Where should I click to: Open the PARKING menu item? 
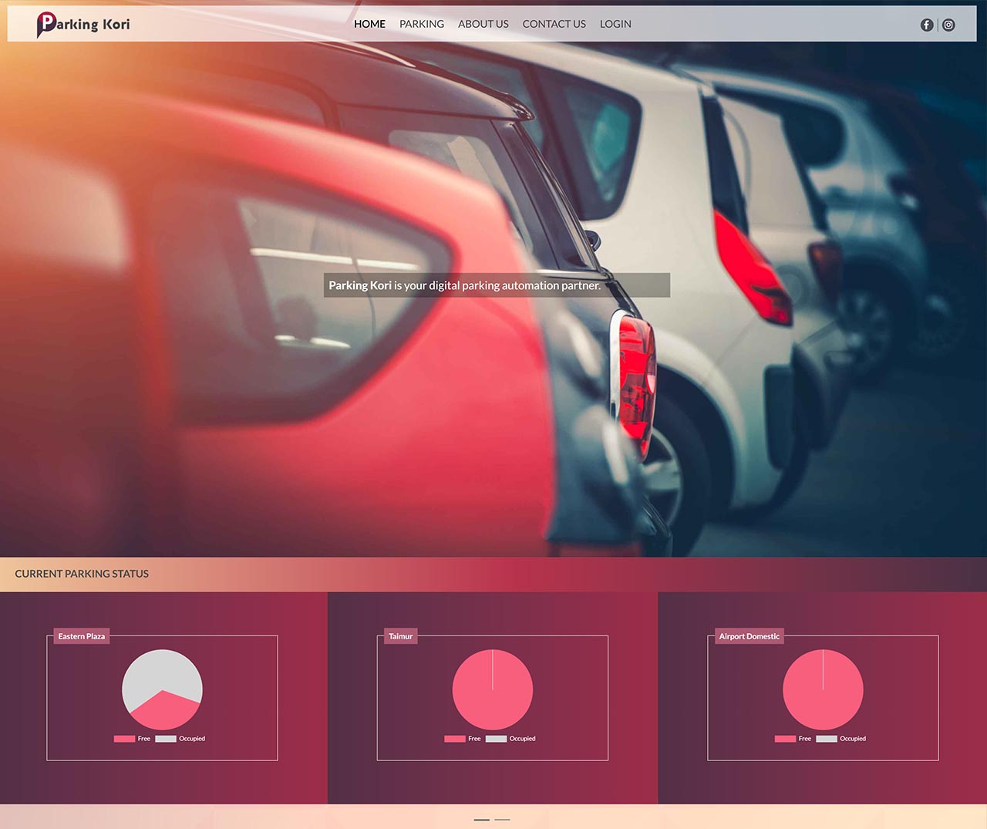[421, 24]
